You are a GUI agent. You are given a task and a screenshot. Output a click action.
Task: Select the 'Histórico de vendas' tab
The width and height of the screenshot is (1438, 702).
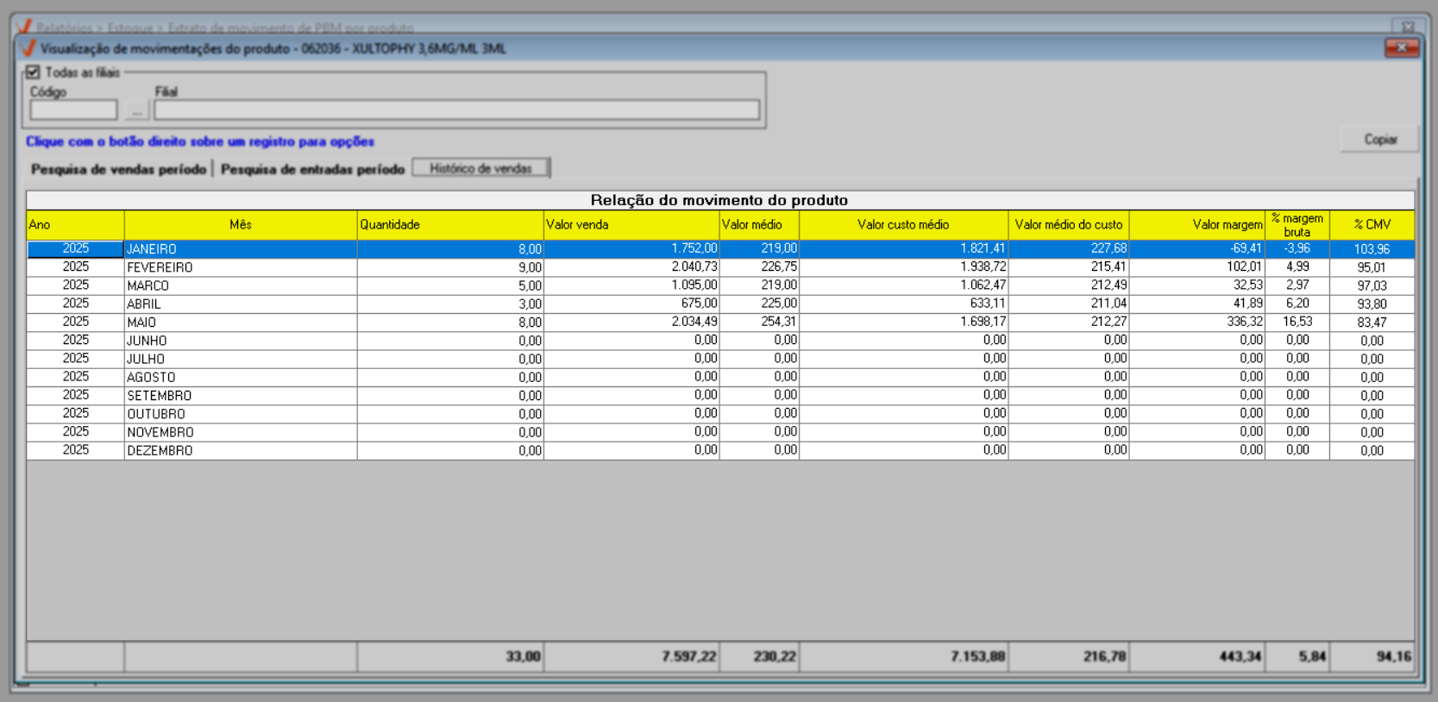tap(480, 168)
